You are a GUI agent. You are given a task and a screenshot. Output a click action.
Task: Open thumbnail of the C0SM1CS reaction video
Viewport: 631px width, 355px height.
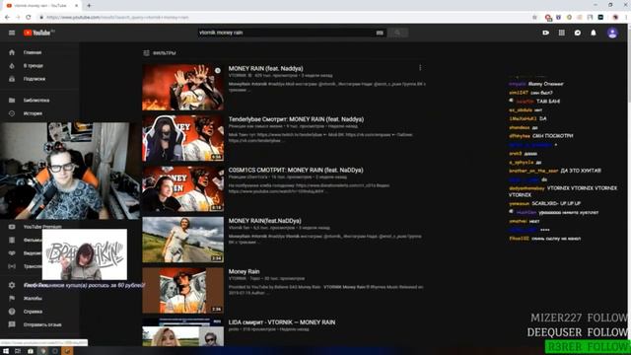coord(182,188)
